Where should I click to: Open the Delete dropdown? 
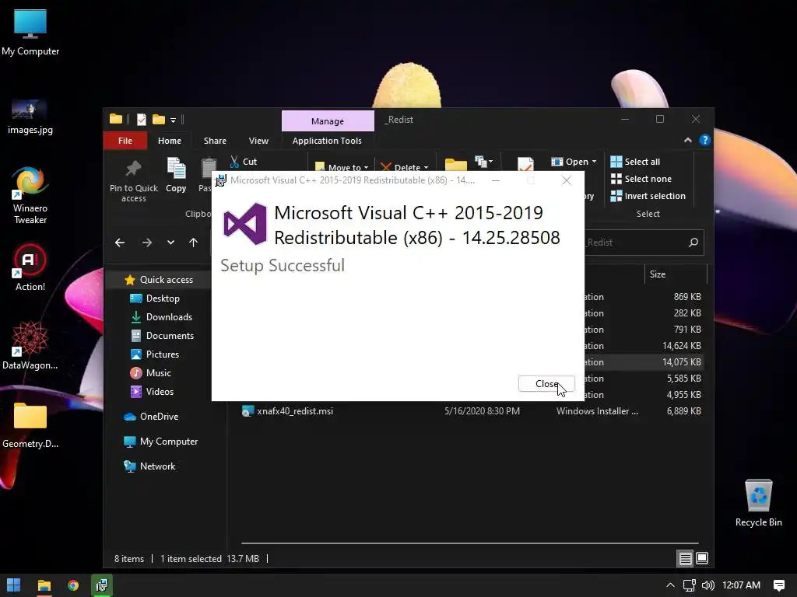point(405,167)
